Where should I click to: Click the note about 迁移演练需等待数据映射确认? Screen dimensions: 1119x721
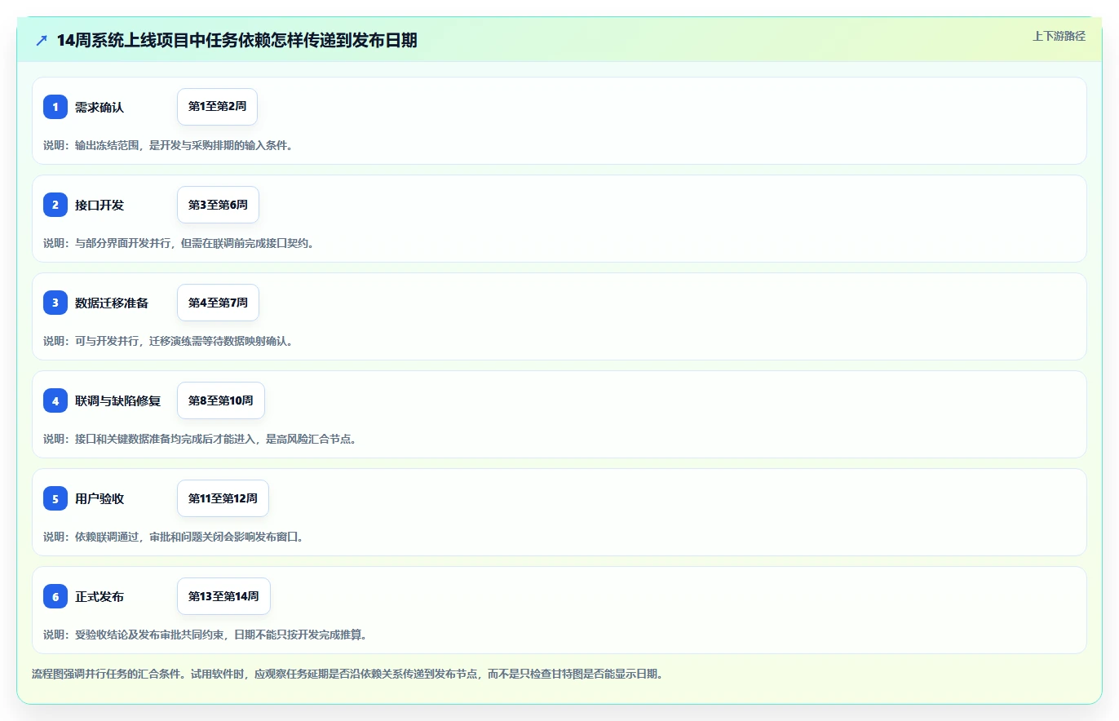pos(168,341)
